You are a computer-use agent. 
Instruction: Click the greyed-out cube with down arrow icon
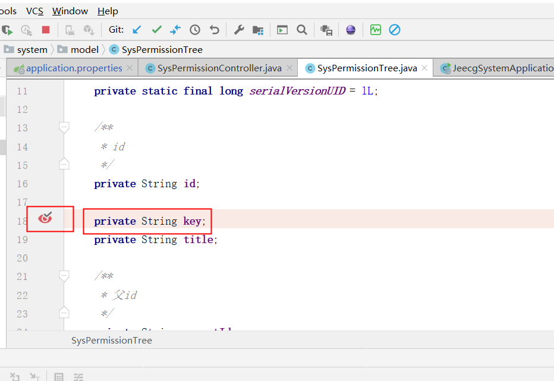point(89,30)
